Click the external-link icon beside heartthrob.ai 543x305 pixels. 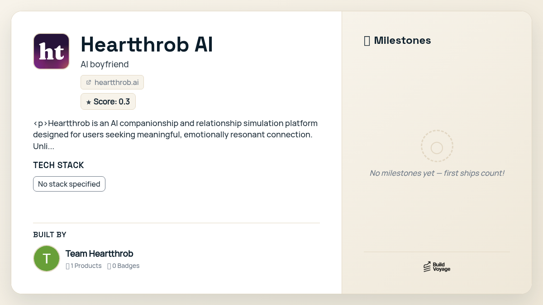click(x=89, y=82)
